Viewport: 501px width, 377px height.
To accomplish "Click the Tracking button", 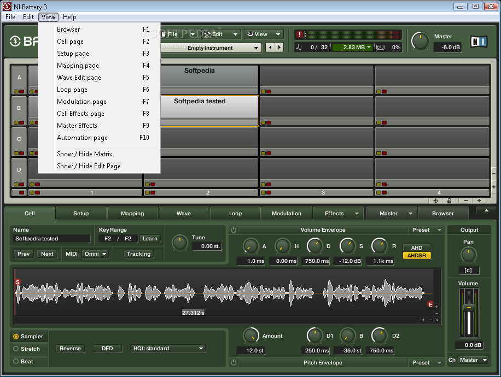I will [x=139, y=254].
